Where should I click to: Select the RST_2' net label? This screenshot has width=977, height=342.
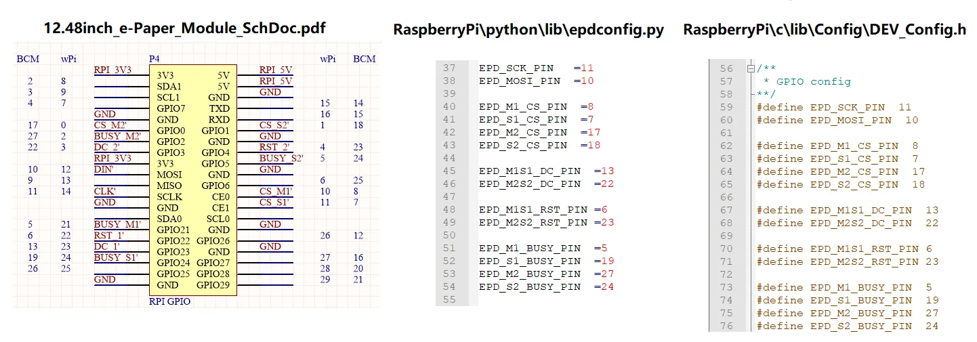pyautogui.click(x=274, y=147)
